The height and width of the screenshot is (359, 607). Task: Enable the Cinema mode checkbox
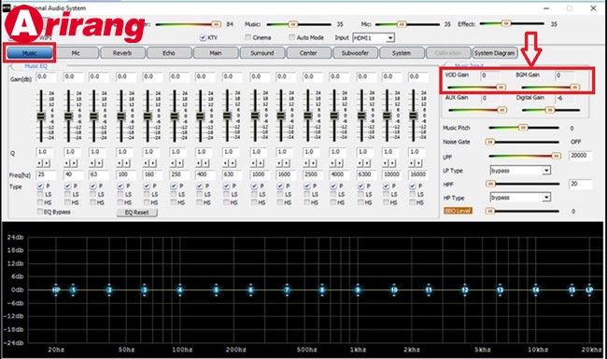pyautogui.click(x=247, y=37)
